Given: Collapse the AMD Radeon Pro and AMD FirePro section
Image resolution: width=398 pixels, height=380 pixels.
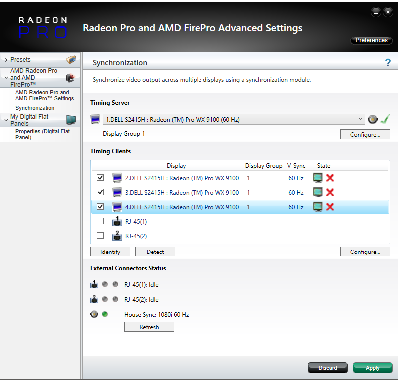Looking at the screenshot, I should click(x=6, y=78).
